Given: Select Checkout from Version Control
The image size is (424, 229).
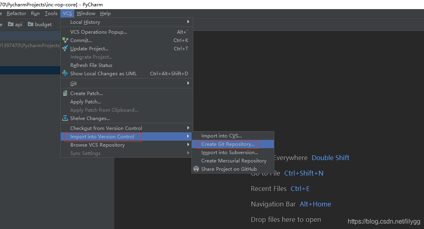Looking at the screenshot, I should pyautogui.click(x=127, y=128).
